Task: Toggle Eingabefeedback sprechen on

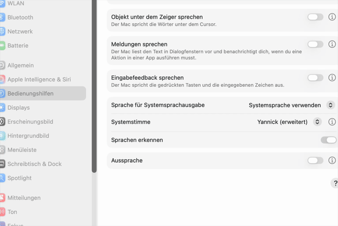Action: pos(315,78)
